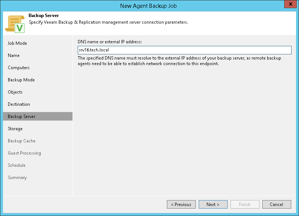Click the dialog title bar text
The image size is (299, 216).
pyautogui.click(x=149, y=6)
